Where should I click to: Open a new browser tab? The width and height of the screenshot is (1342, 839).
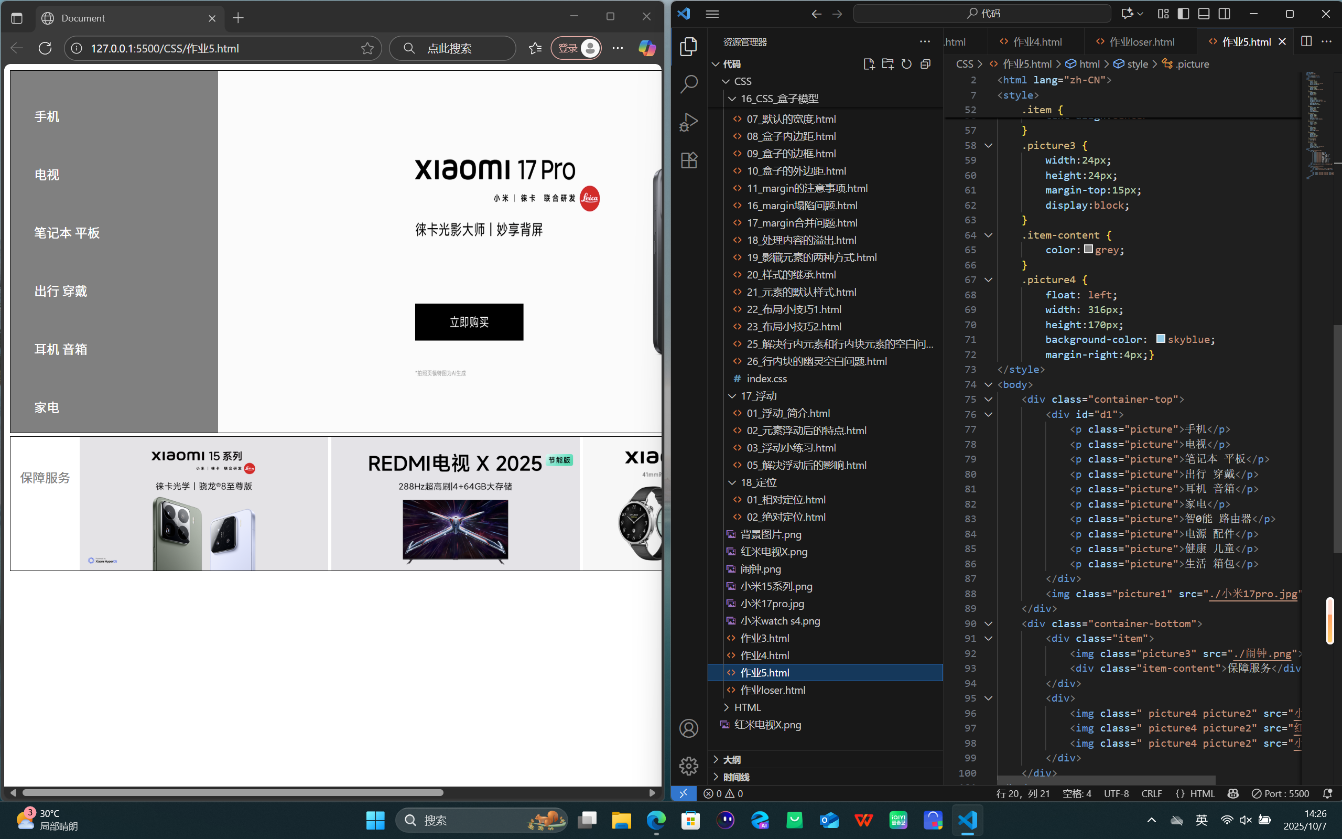239,18
